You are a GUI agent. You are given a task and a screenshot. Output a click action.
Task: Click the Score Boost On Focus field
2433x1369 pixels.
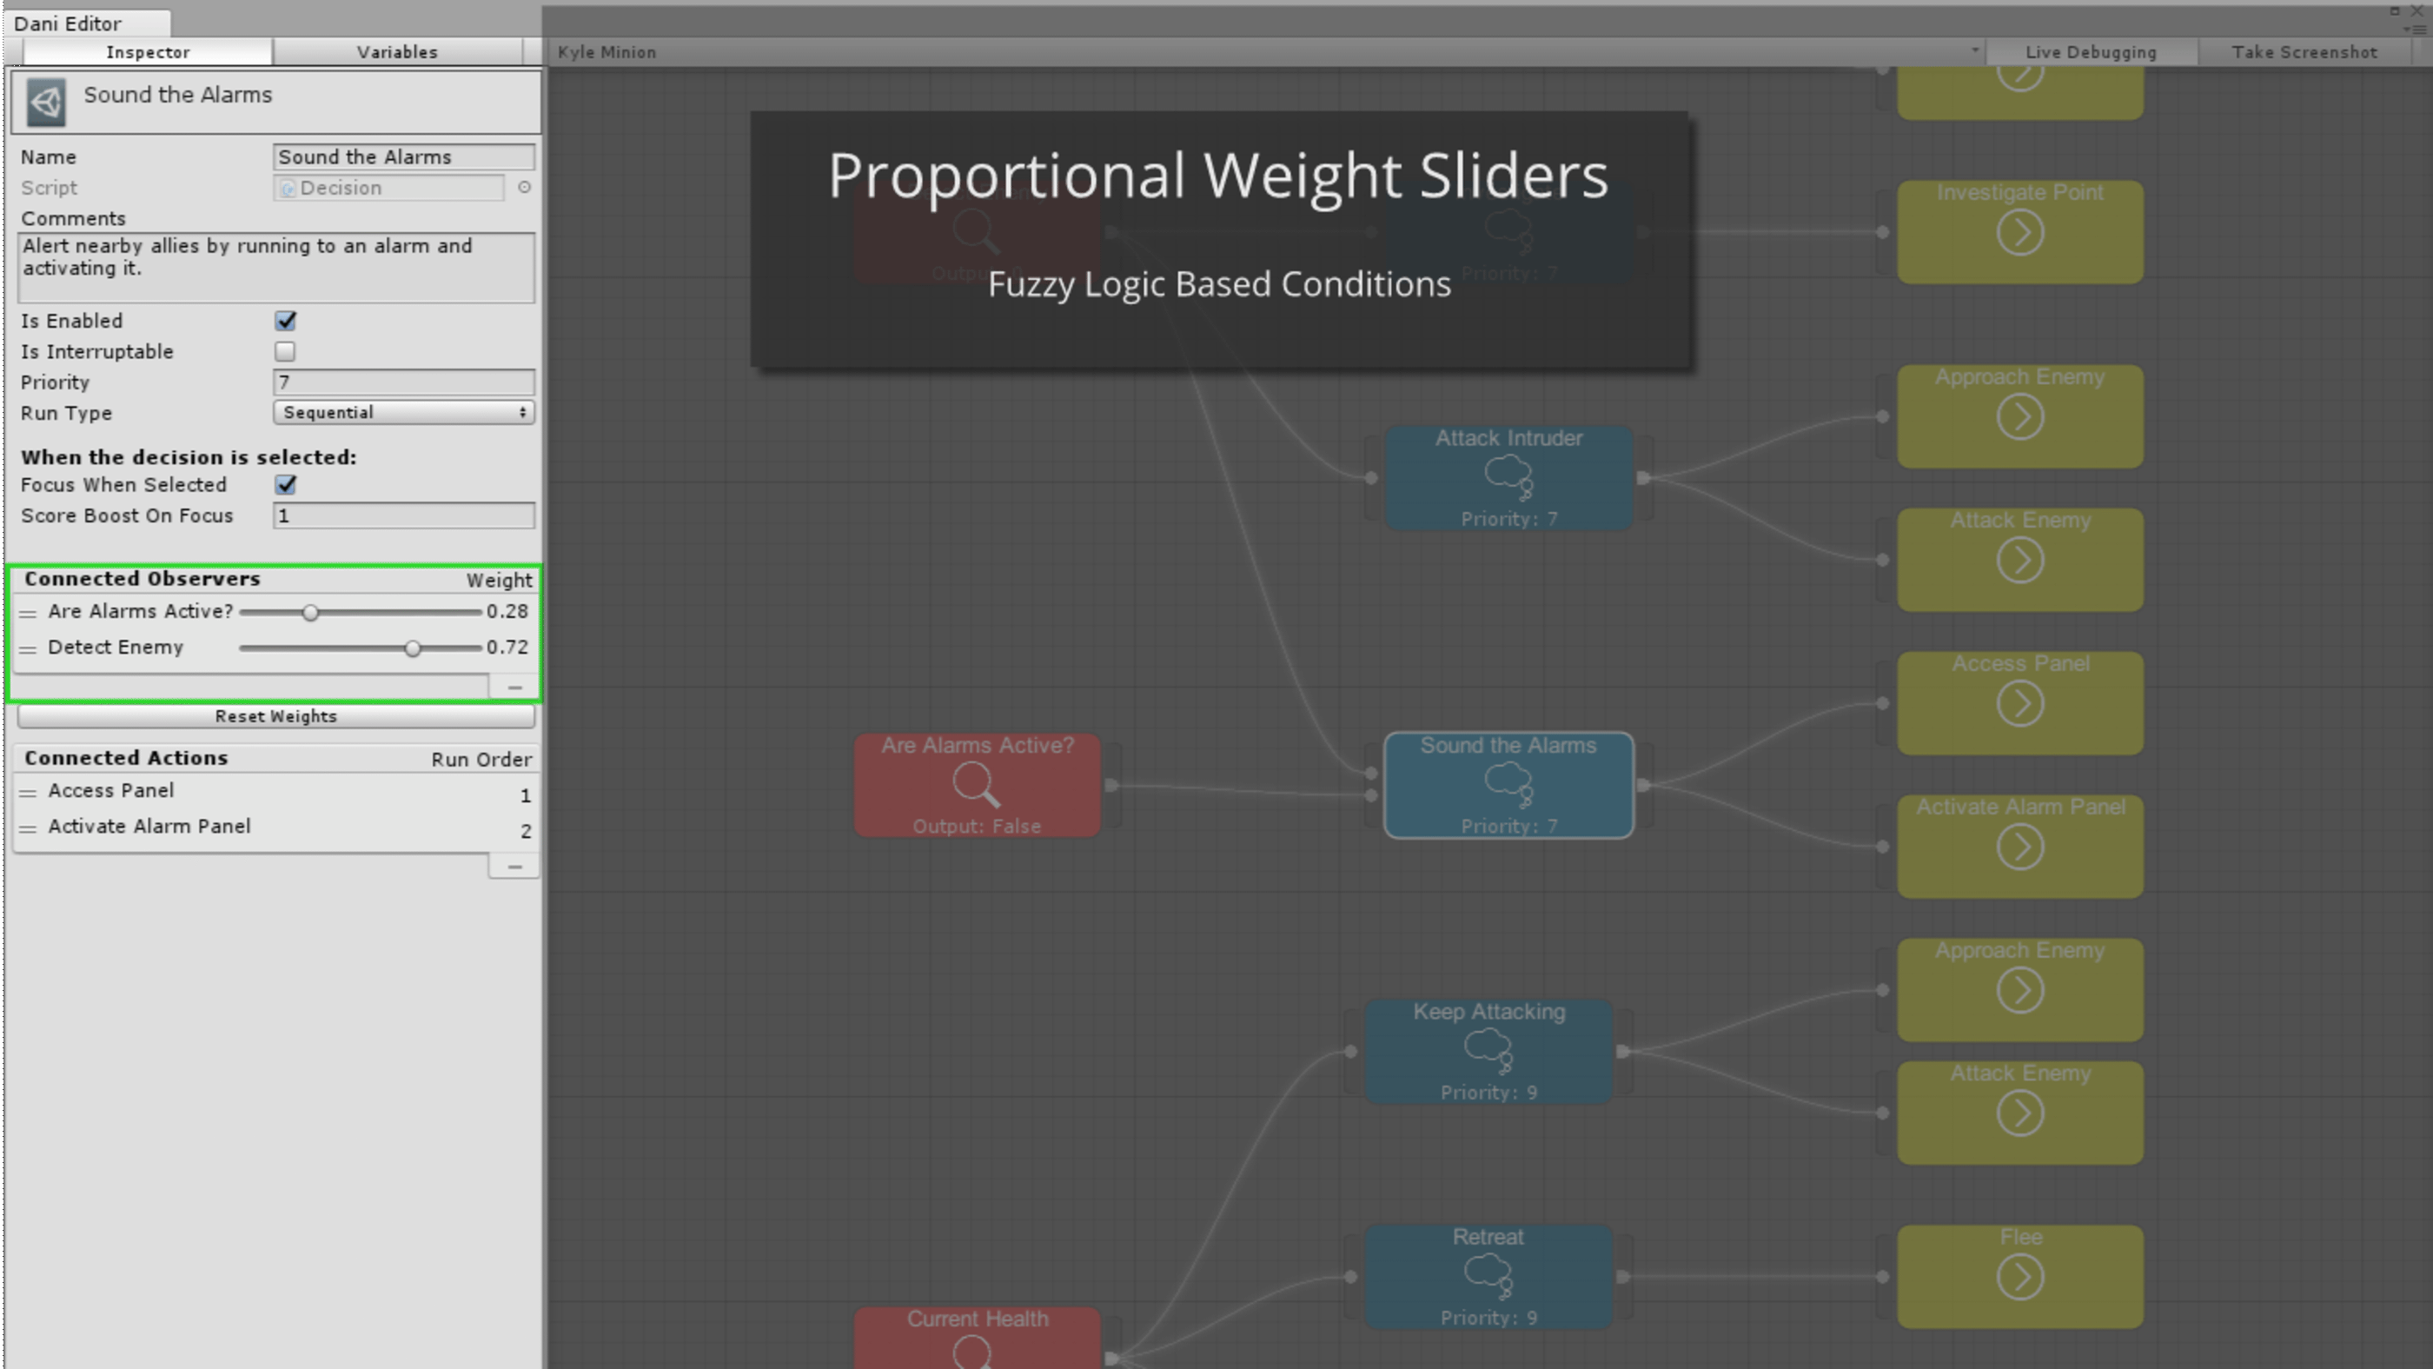click(404, 515)
